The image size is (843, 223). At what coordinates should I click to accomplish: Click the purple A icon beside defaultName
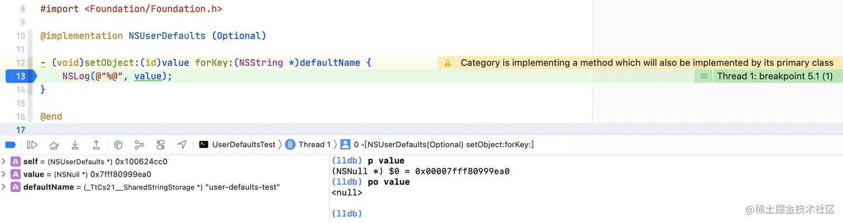[x=16, y=187]
